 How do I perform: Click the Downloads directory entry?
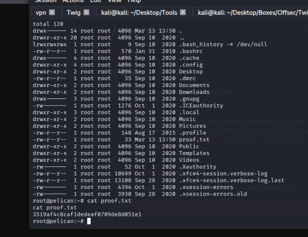(194, 92)
